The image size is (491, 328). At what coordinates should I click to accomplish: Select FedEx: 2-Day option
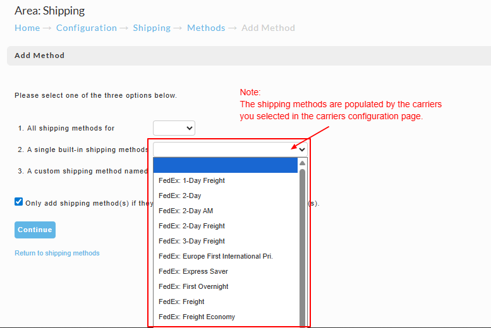(225, 196)
